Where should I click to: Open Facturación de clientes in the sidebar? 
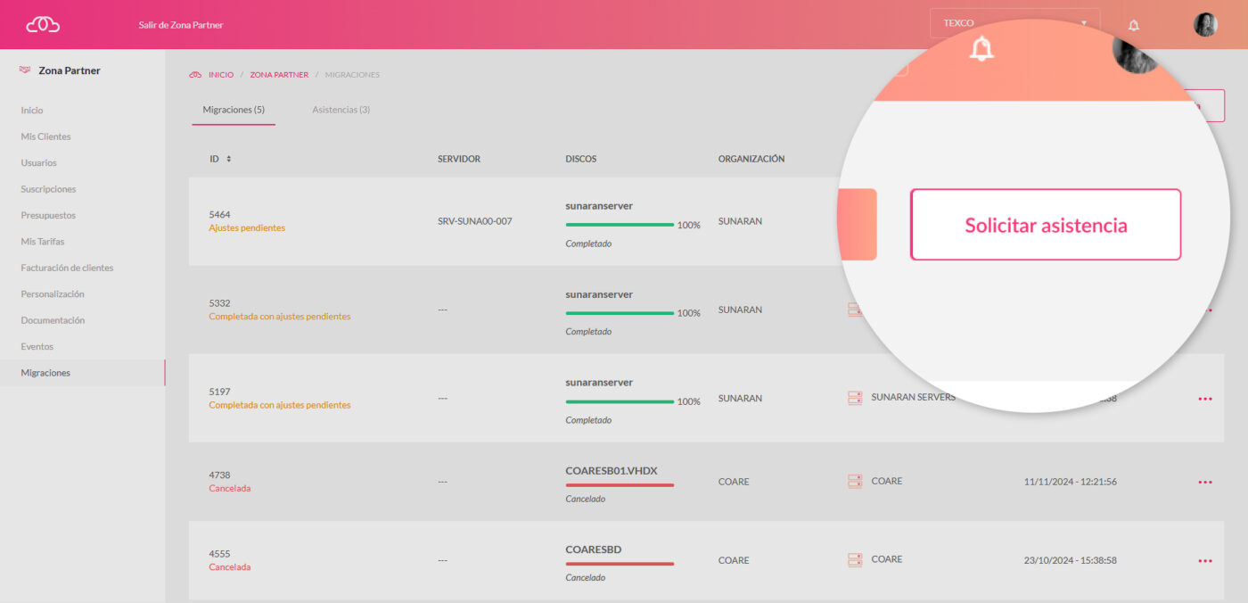67,268
